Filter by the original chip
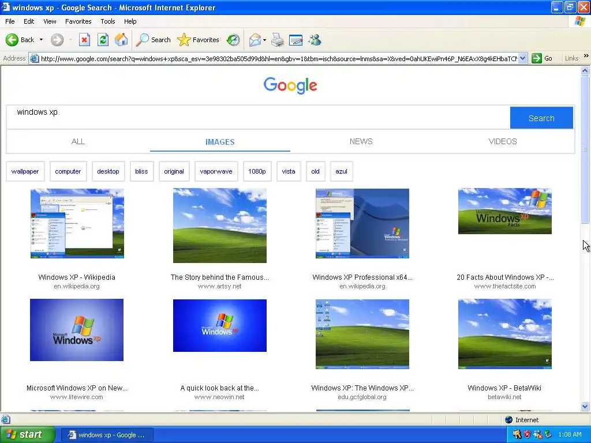Screen dimensions: 591x443 click(174, 171)
